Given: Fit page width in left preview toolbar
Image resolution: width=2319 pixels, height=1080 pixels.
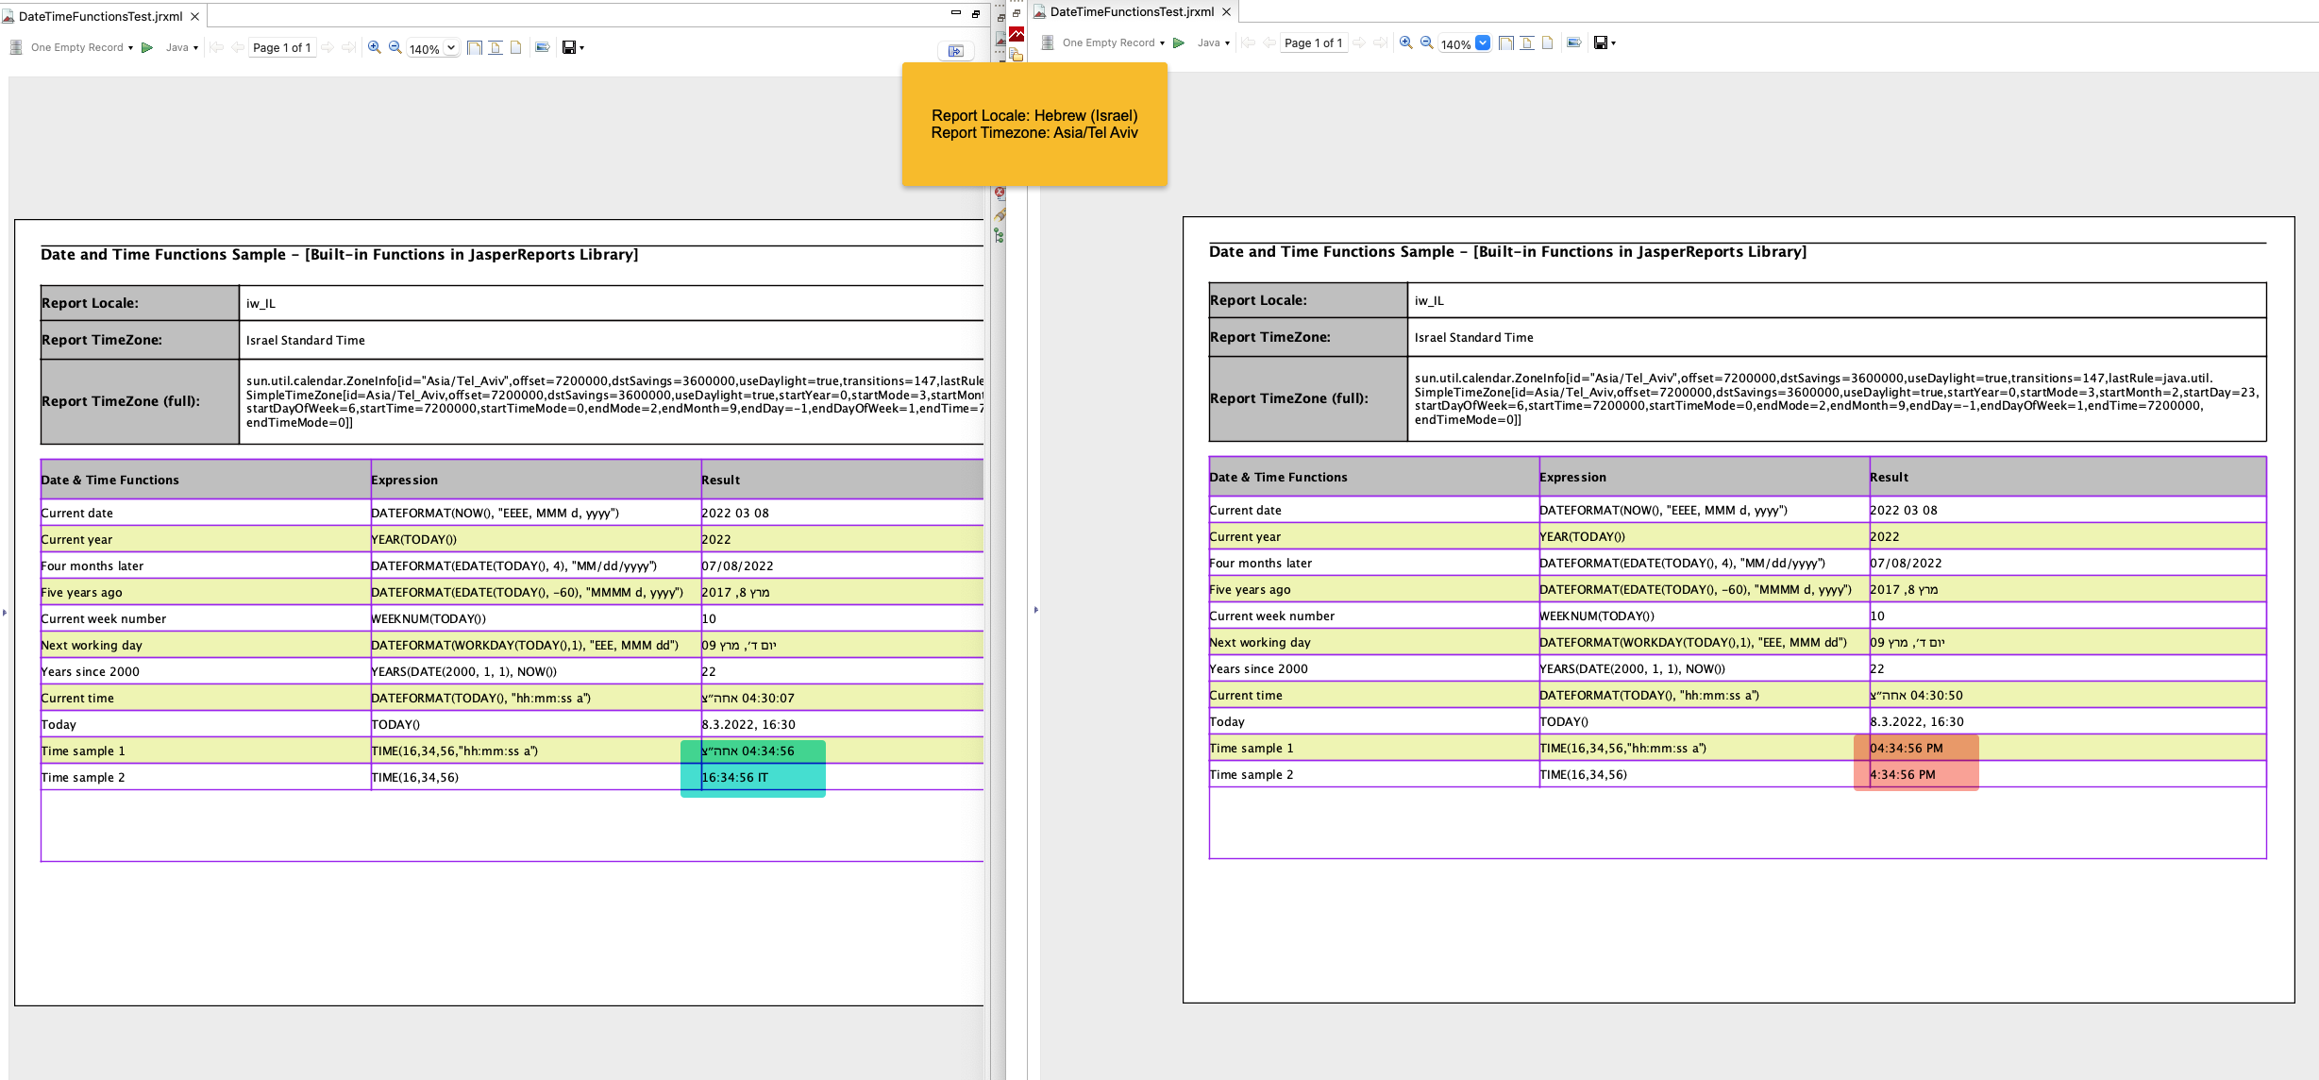Looking at the screenshot, I should point(496,47).
